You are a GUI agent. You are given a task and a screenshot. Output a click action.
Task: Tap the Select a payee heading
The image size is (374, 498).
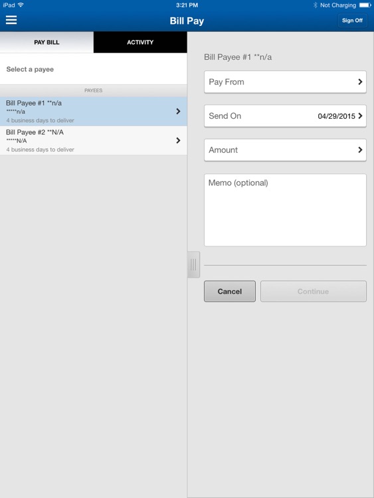tap(30, 69)
